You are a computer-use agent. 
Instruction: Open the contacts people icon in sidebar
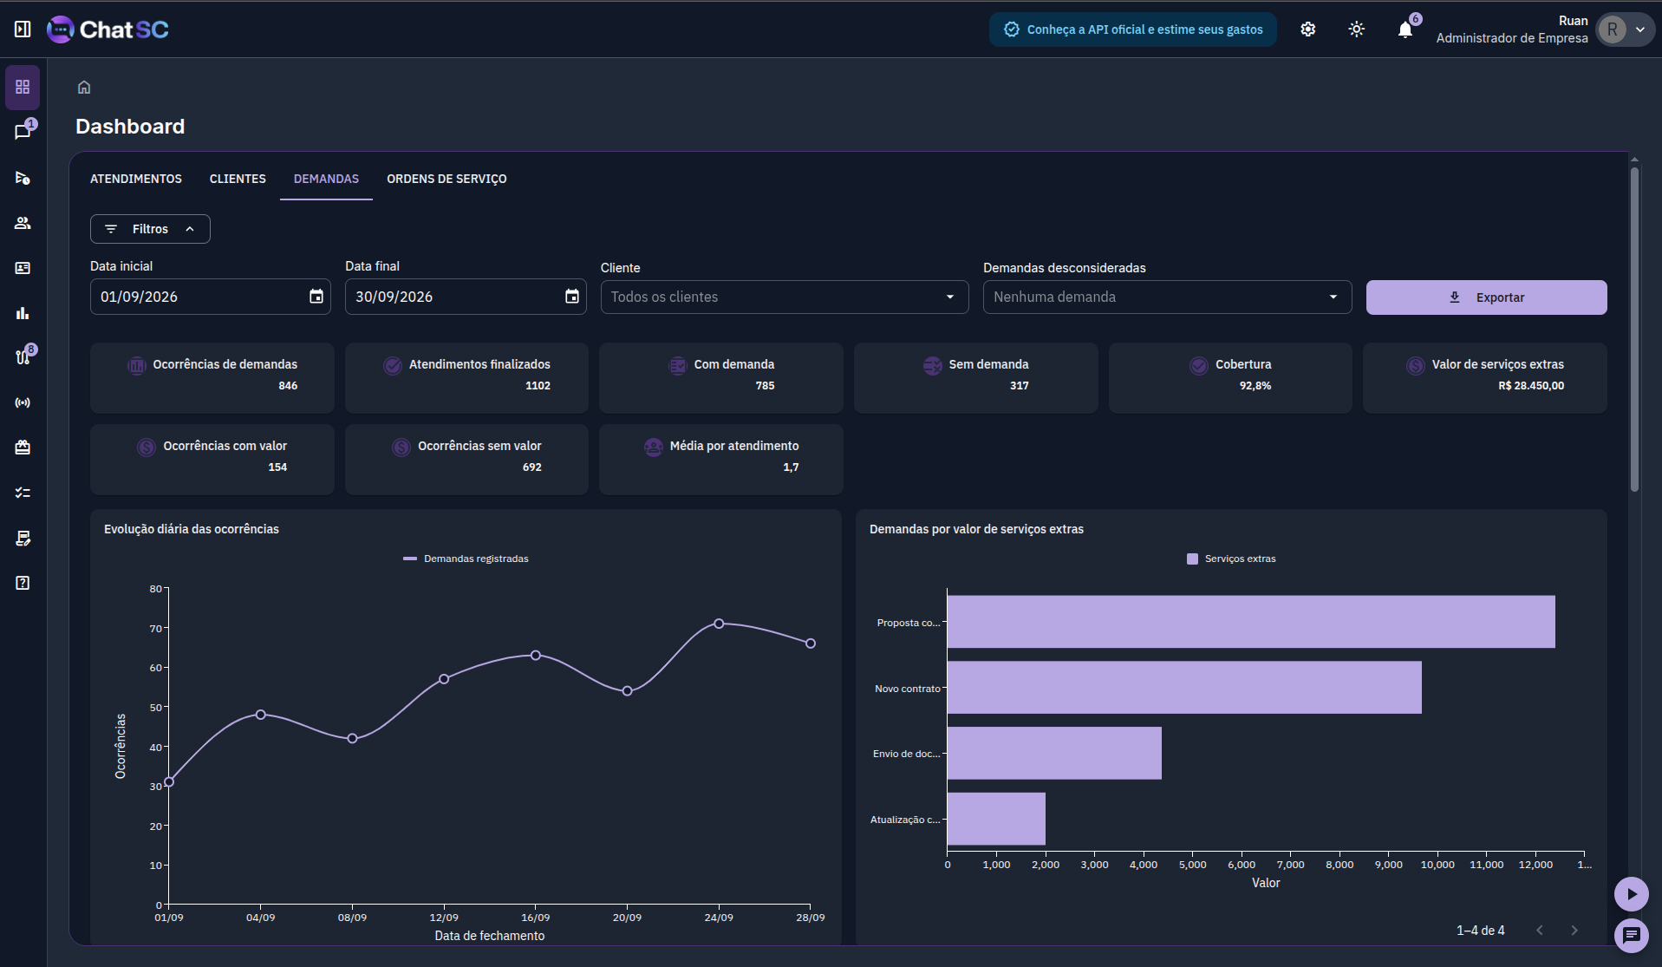[23, 223]
